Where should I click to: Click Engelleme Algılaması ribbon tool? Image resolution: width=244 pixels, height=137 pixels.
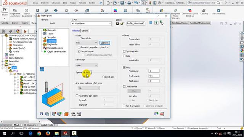pyautogui.click(x=15, y=13)
